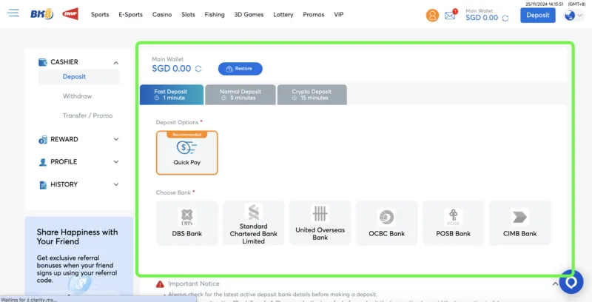Open the Withdraw sidebar link
This screenshot has height=302, width=592.
click(x=77, y=96)
